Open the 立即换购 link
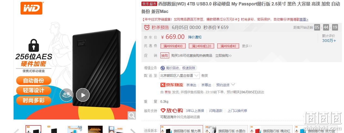Viewport: 344px width, 133px height. (x=223, y=55)
